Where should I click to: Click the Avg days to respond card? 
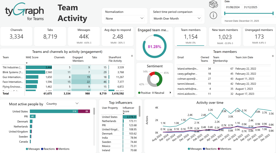click(x=118, y=36)
